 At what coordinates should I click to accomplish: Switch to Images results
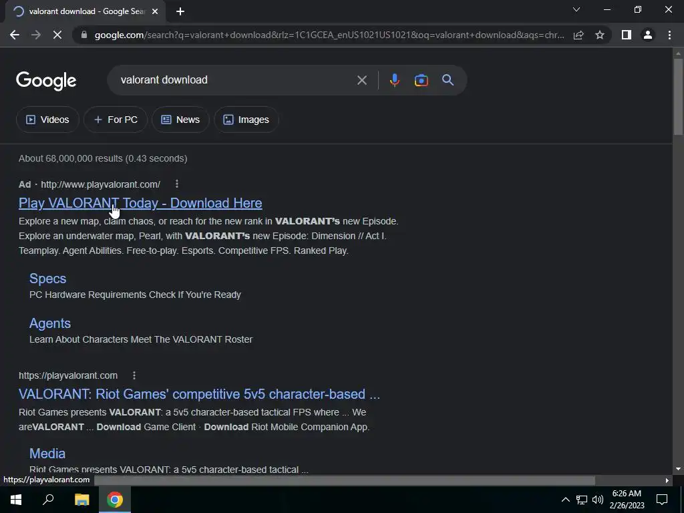coord(246,120)
